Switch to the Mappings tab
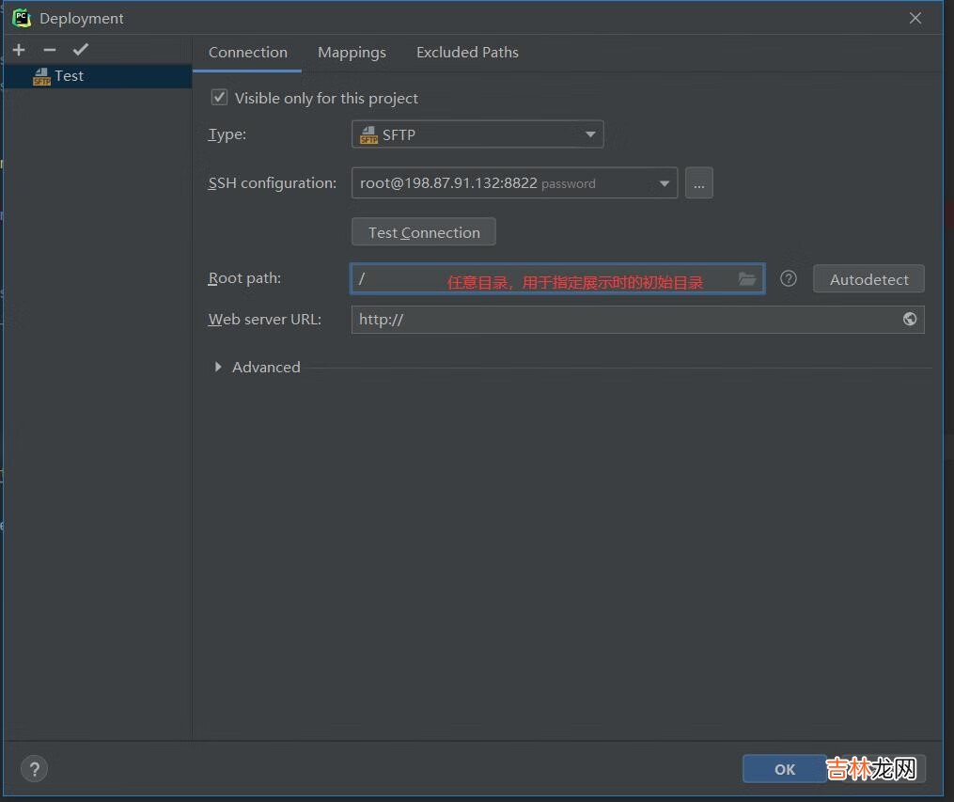 (x=352, y=53)
